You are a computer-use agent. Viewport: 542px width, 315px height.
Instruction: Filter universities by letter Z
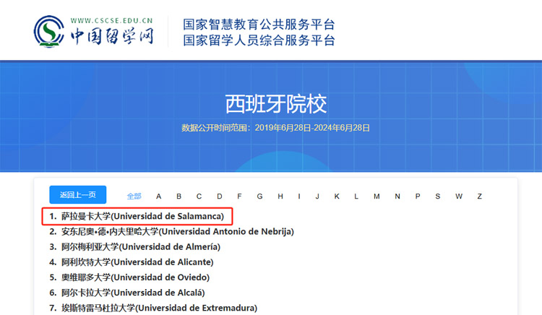click(x=479, y=197)
